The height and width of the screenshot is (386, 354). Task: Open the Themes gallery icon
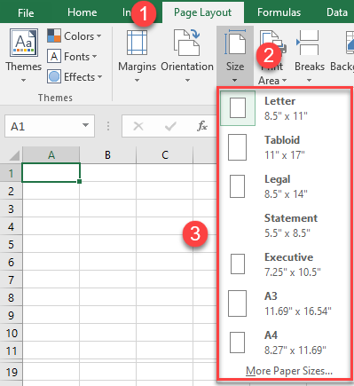tap(24, 43)
